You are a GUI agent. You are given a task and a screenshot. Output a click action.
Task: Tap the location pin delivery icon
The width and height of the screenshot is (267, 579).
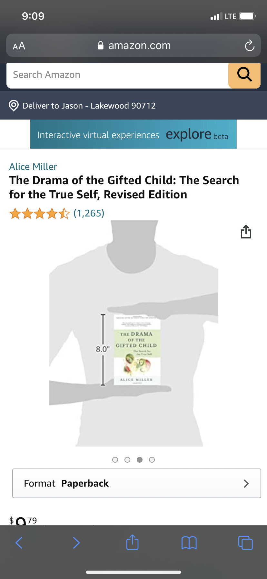click(x=14, y=106)
